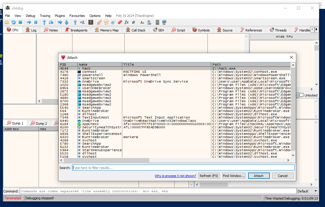Select the TextInputHost process row

point(175,117)
